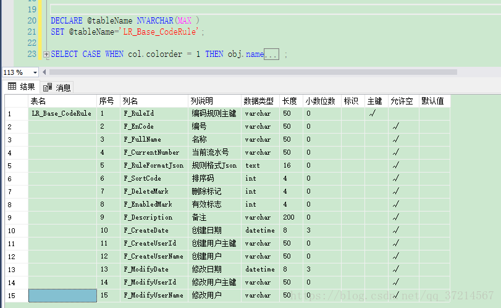Click the 序号 column header
Screen dimensions: 501x308
click(x=108, y=101)
